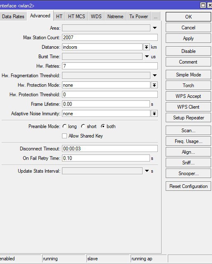The height and width of the screenshot is (264, 212).
Task: Switch to Simple Mode
Action: pyautogui.click(x=188, y=75)
